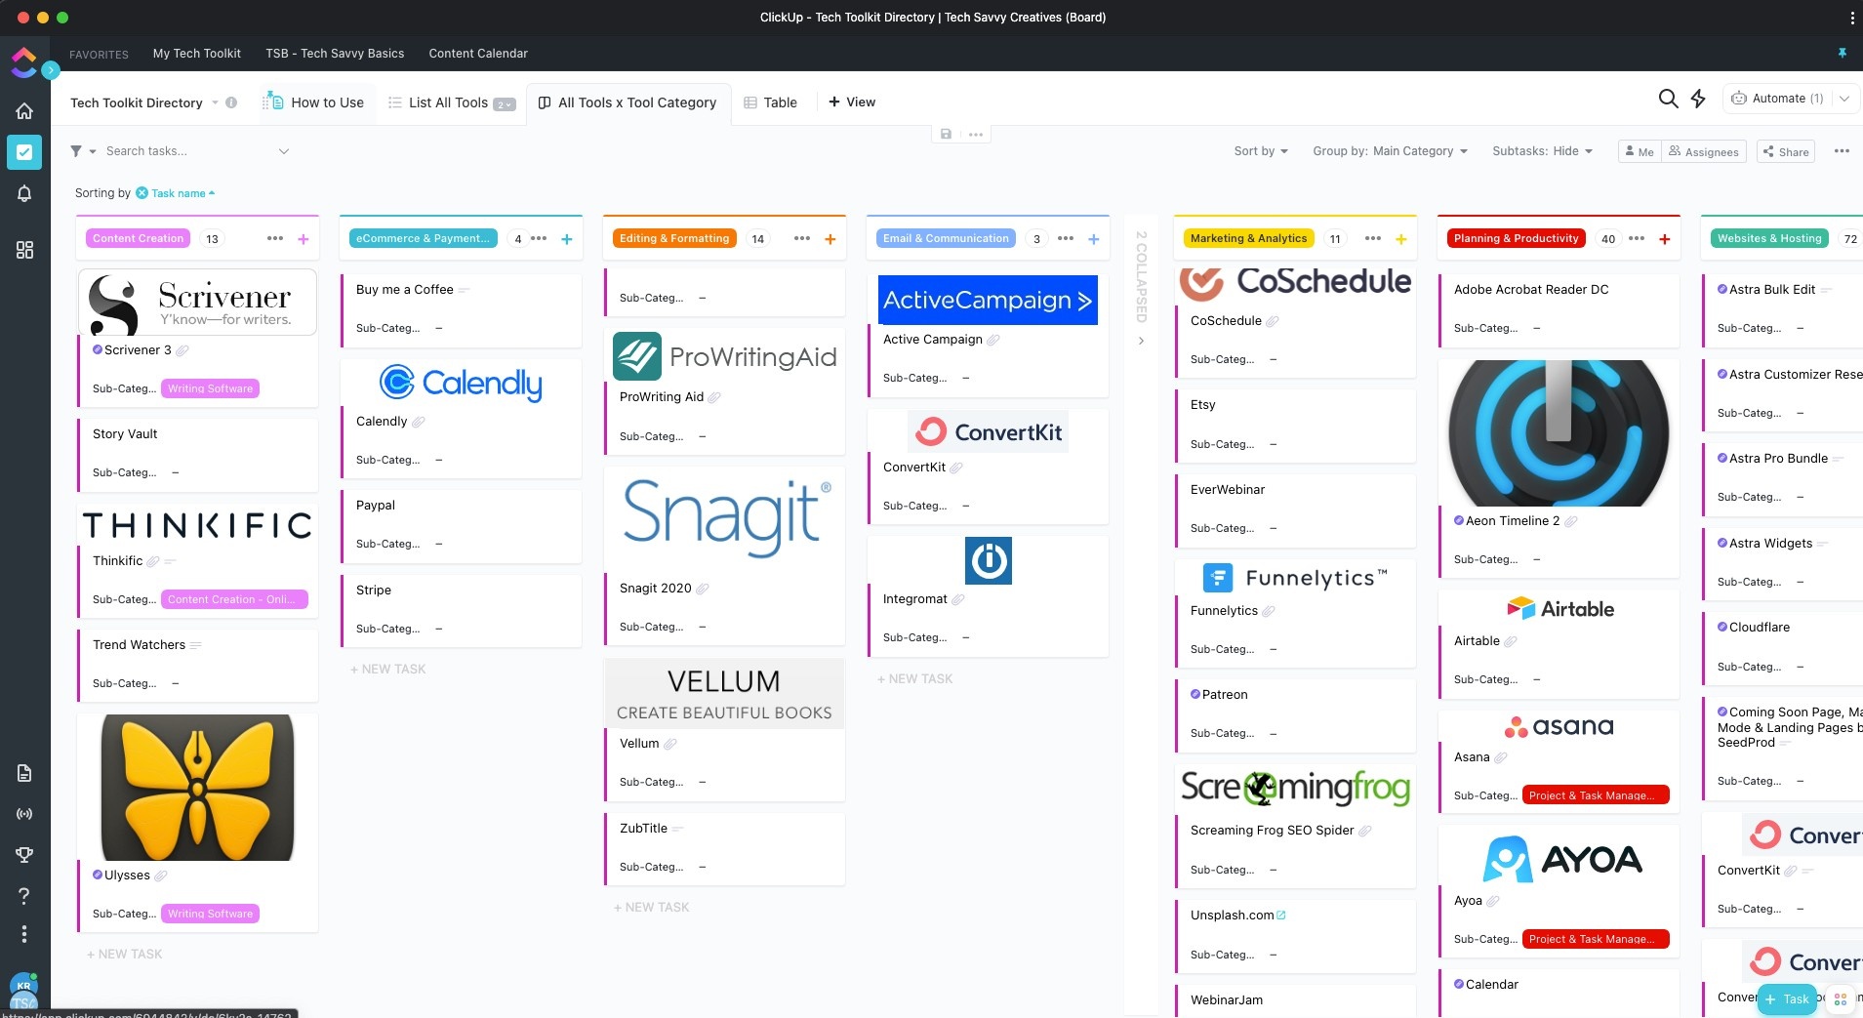Select the All Tools x Tool Category tab
The image size is (1863, 1018).
point(628,102)
